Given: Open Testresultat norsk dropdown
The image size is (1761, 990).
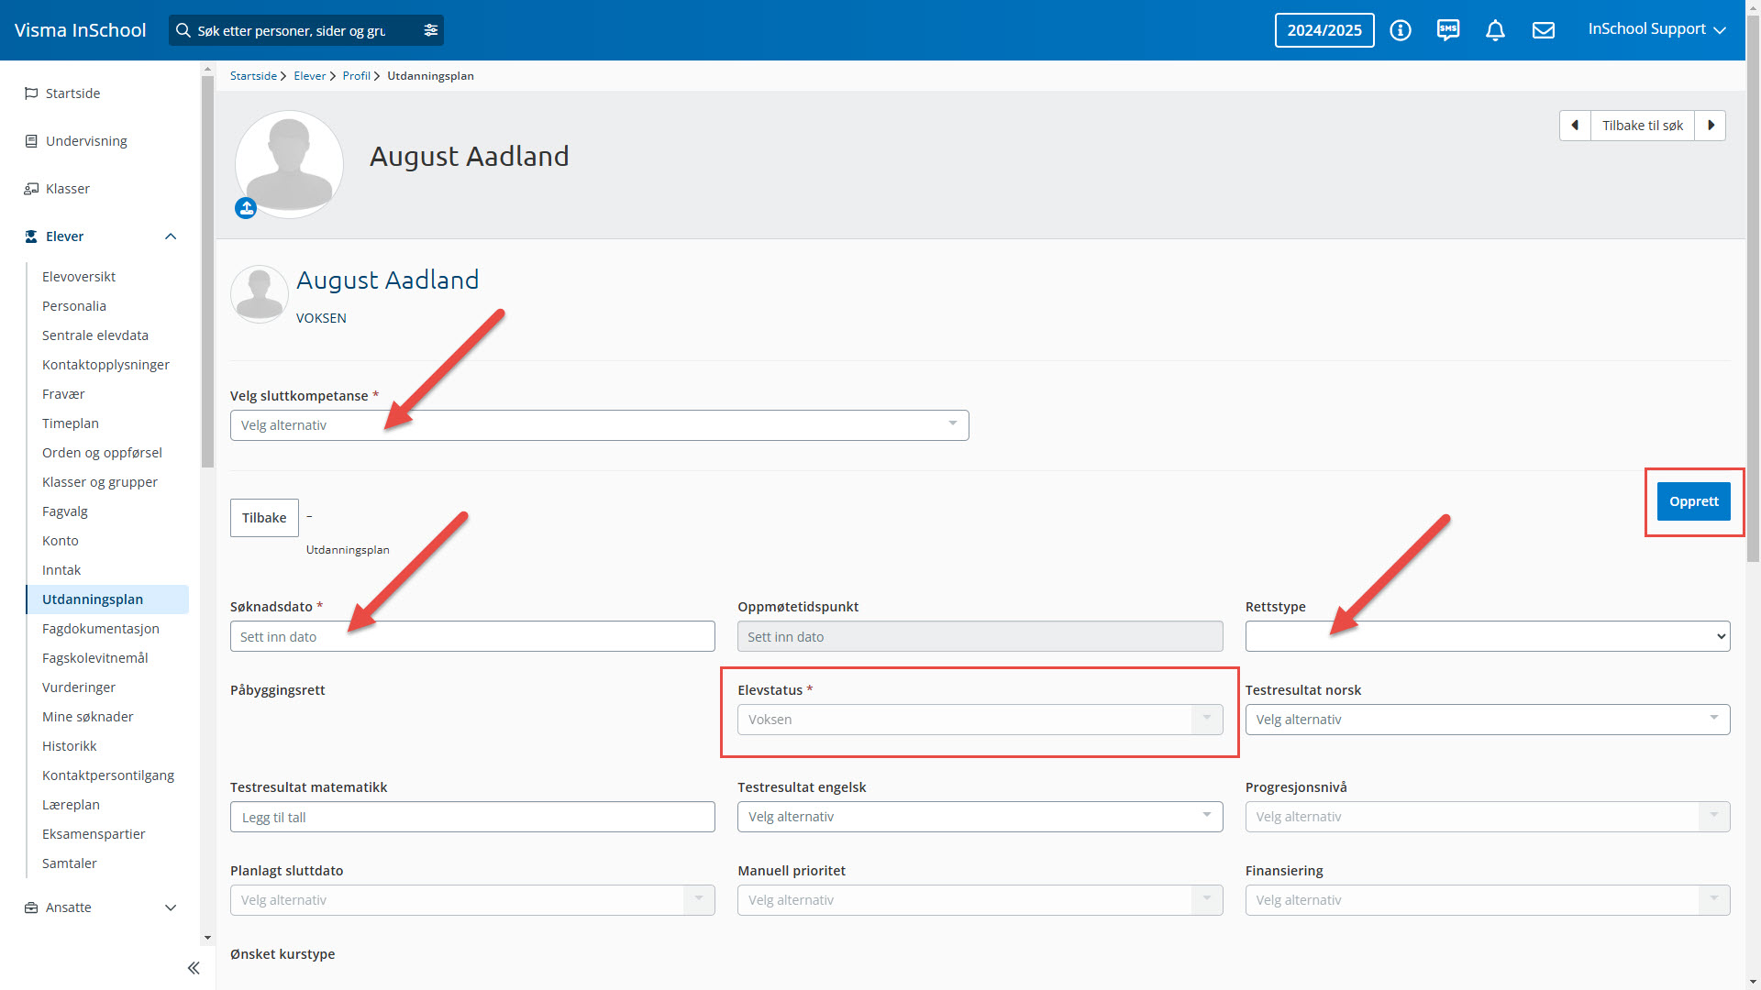Looking at the screenshot, I should point(1487,720).
